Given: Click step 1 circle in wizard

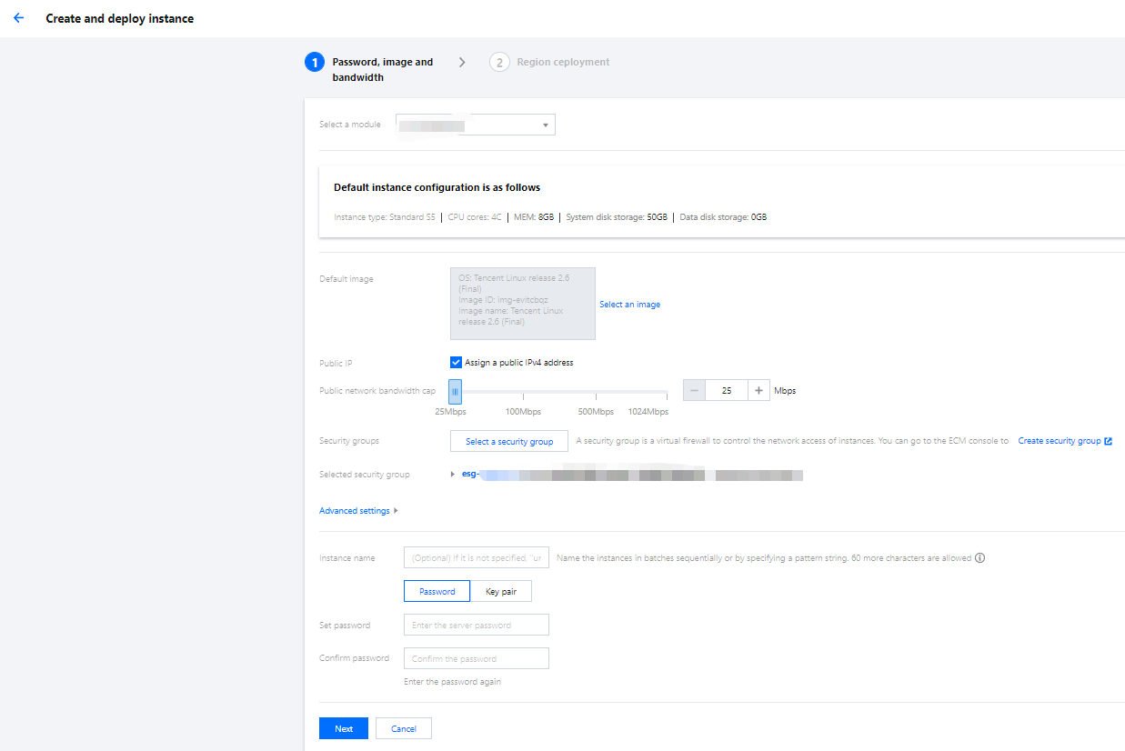Looking at the screenshot, I should pyautogui.click(x=315, y=62).
